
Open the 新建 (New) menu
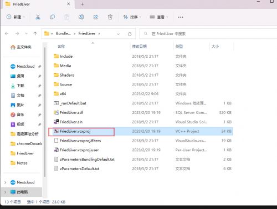click(16, 17)
